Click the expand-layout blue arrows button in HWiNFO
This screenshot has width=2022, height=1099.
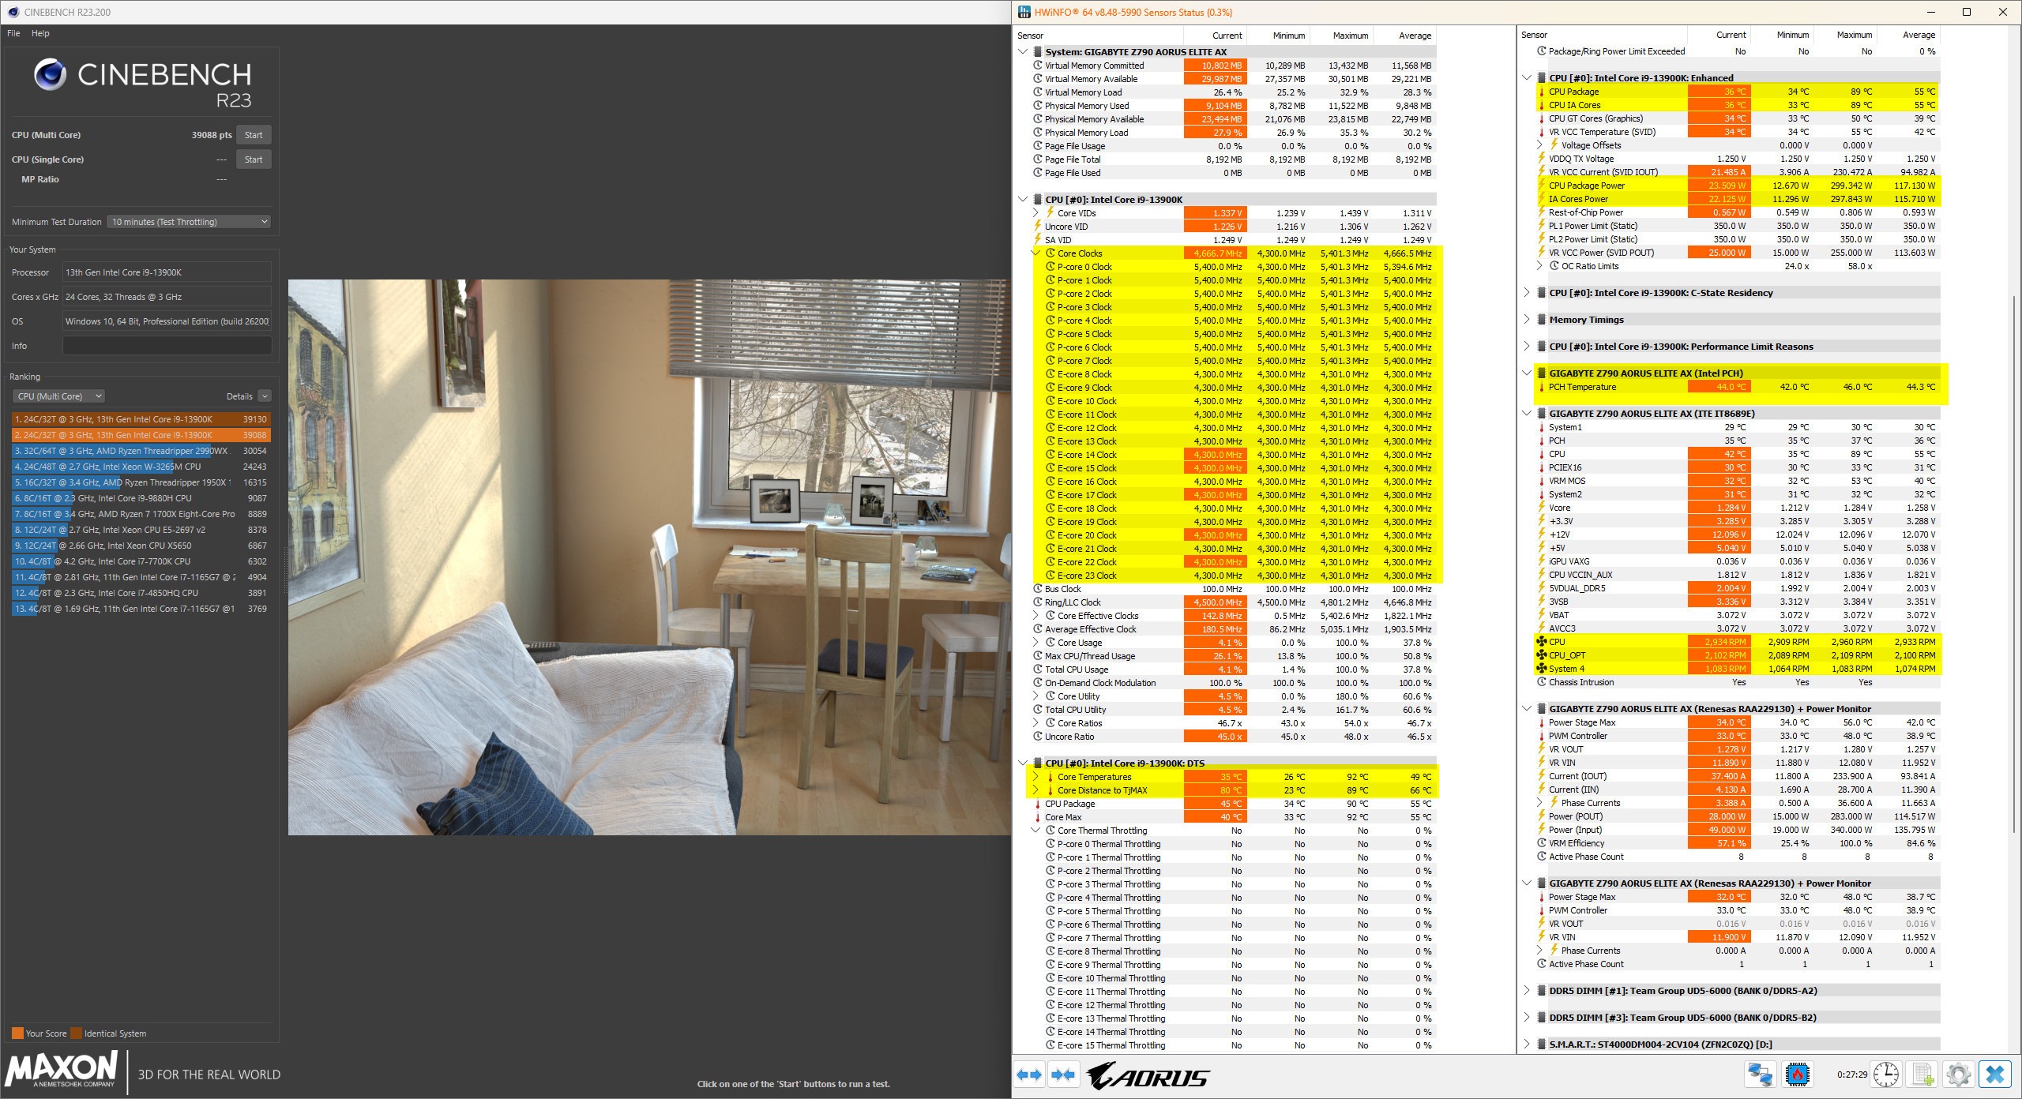(x=1029, y=1075)
